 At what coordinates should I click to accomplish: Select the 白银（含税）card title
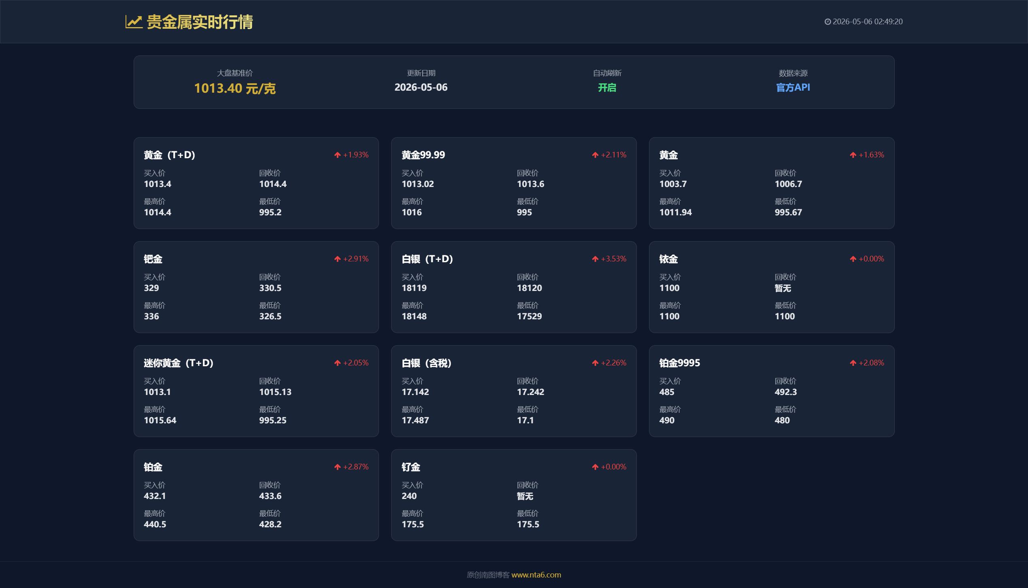point(426,363)
